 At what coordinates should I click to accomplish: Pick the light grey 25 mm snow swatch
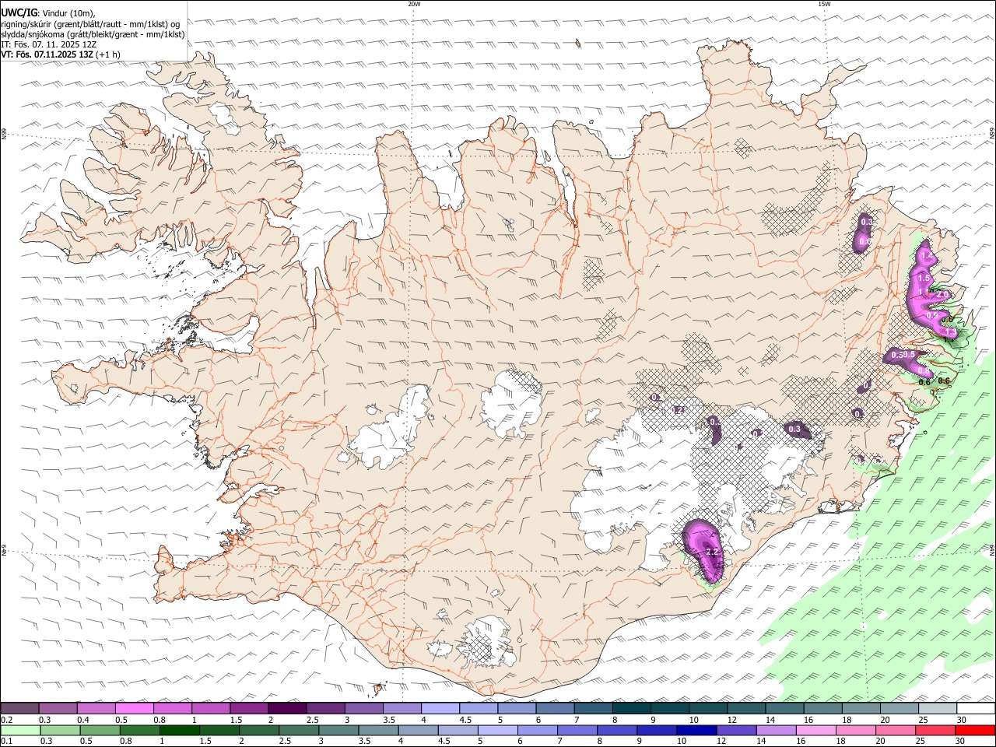tap(938, 709)
